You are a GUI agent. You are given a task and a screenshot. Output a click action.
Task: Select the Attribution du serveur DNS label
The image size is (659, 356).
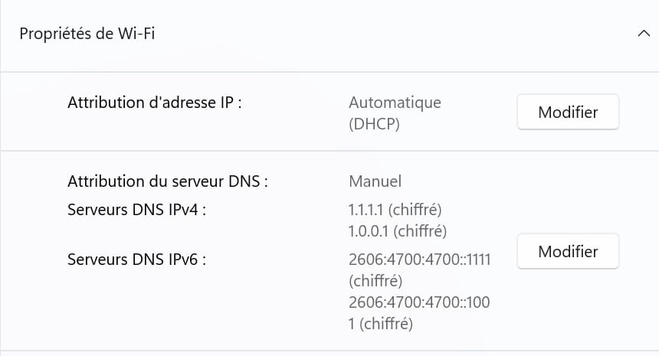(168, 181)
